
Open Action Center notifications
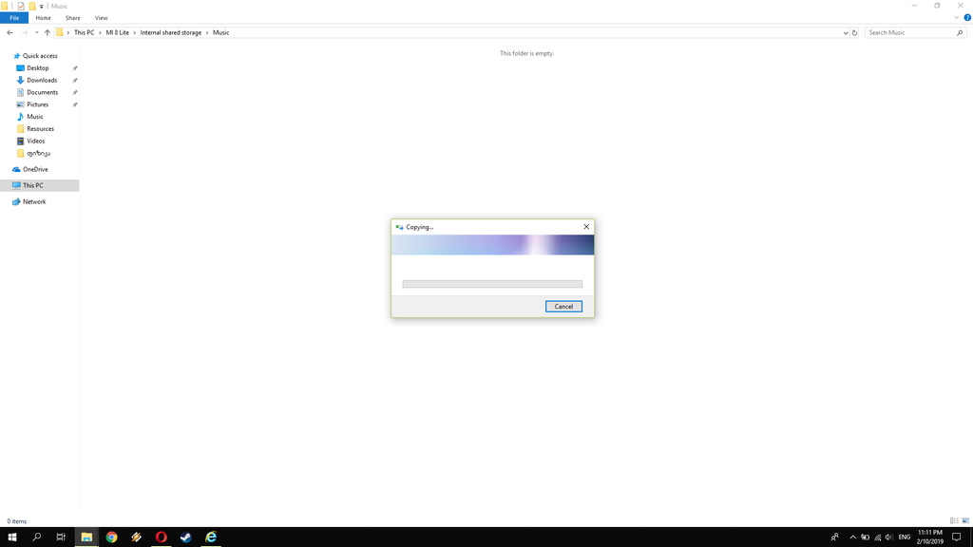coord(956,538)
